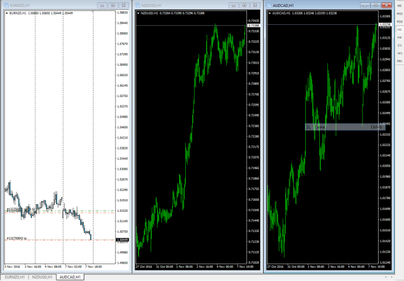This screenshot has height=281, width=404.
Task: Minimize the AUDCAD,H1 chart window
Action: tap(365, 5)
